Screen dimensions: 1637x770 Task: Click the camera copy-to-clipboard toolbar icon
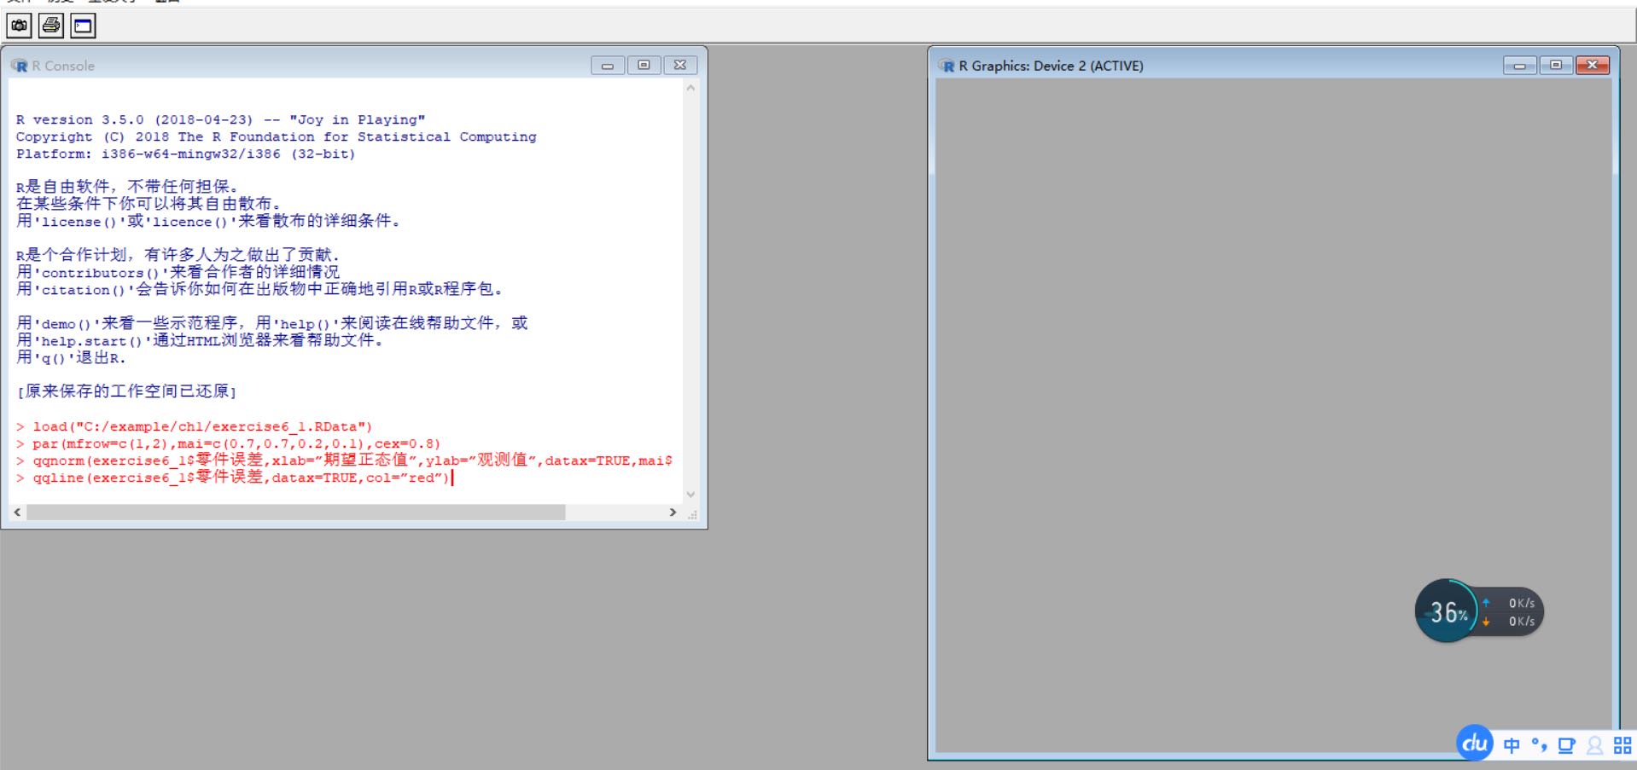pos(19,26)
